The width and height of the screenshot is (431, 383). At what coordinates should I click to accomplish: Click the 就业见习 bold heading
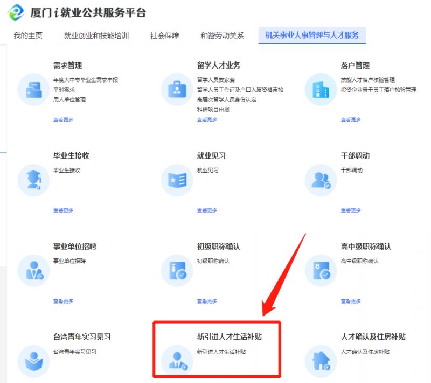[211, 156]
